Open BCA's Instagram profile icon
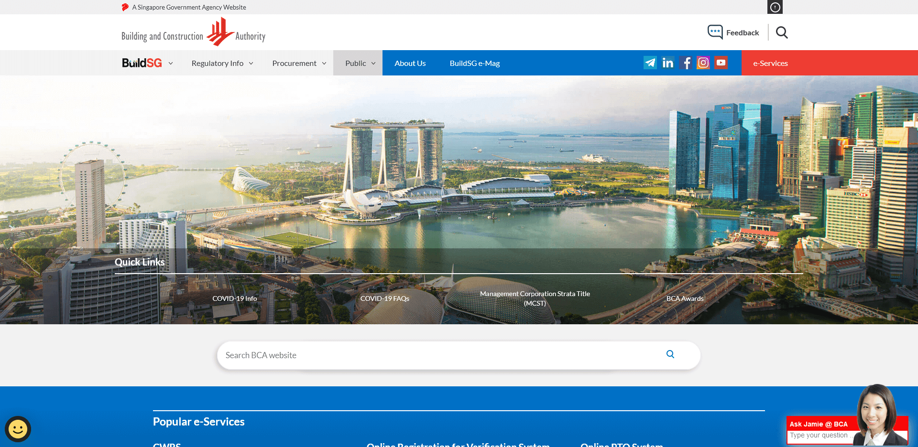The width and height of the screenshot is (918, 447). [703, 62]
